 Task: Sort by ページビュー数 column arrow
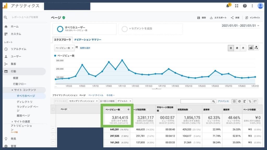pyautogui.click(x=128, y=109)
